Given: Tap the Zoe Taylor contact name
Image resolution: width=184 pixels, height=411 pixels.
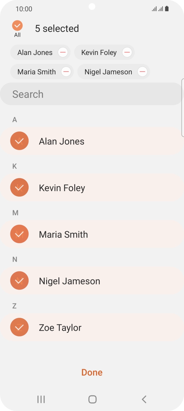Looking at the screenshot, I should click(x=60, y=328).
